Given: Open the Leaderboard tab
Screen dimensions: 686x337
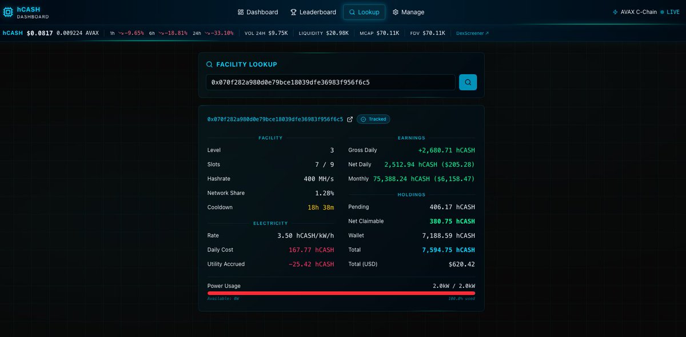Looking at the screenshot, I should point(313,12).
